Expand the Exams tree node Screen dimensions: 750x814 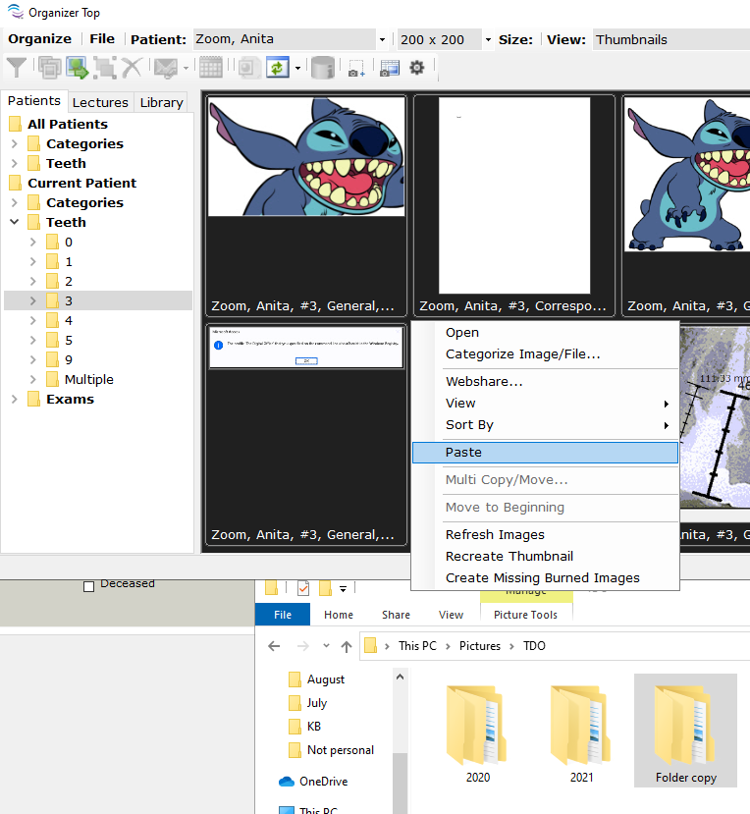[x=15, y=400]
